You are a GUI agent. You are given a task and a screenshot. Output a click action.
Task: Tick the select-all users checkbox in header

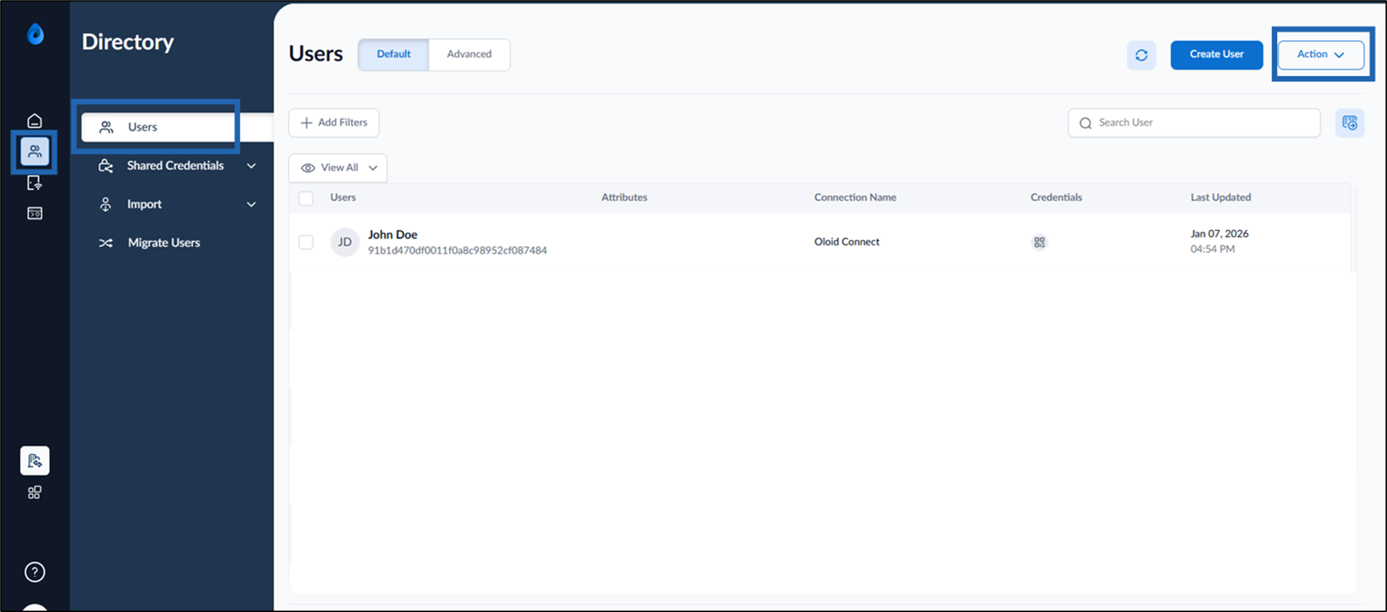click(306, 198)
